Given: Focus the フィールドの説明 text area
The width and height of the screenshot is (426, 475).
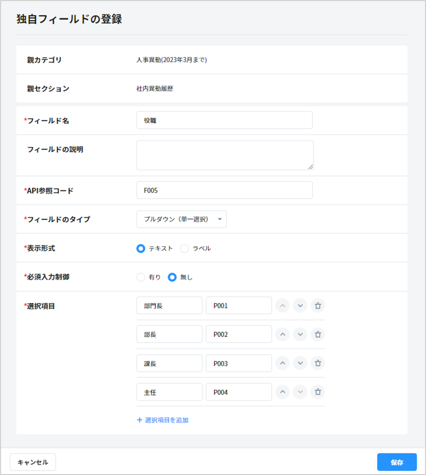Looking at the screenshot, I should tap(225, 155).
